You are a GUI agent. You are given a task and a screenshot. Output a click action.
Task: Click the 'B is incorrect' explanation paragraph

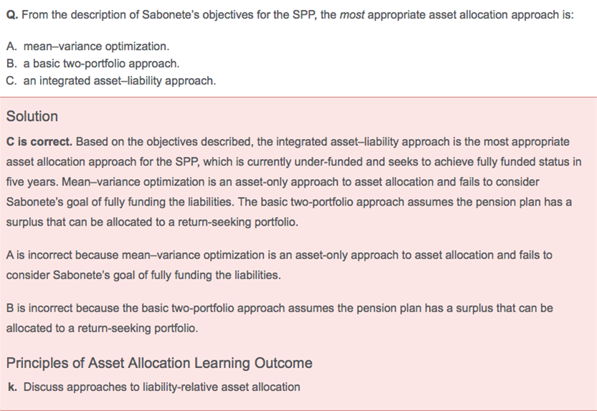coord(280,318)
